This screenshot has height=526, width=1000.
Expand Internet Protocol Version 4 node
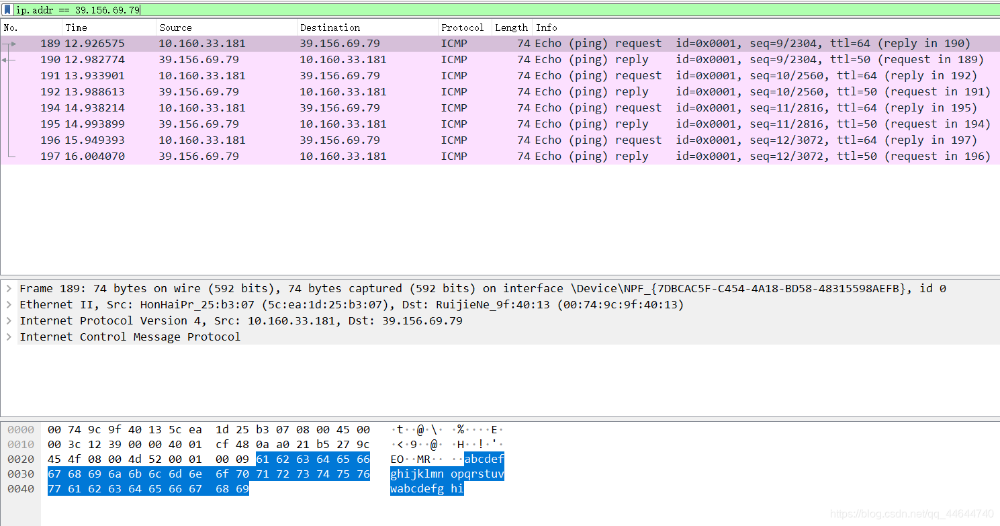[x=9, y=321]
